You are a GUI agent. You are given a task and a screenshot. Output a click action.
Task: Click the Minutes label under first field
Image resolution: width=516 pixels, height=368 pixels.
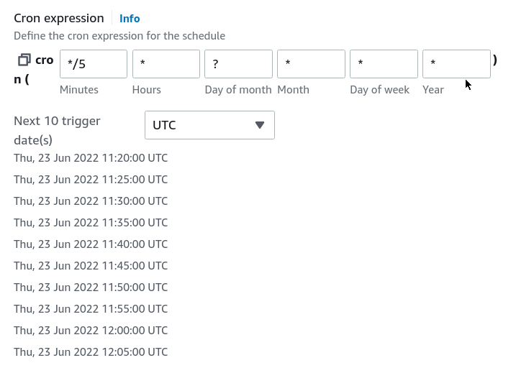click(x=79, y=90)
